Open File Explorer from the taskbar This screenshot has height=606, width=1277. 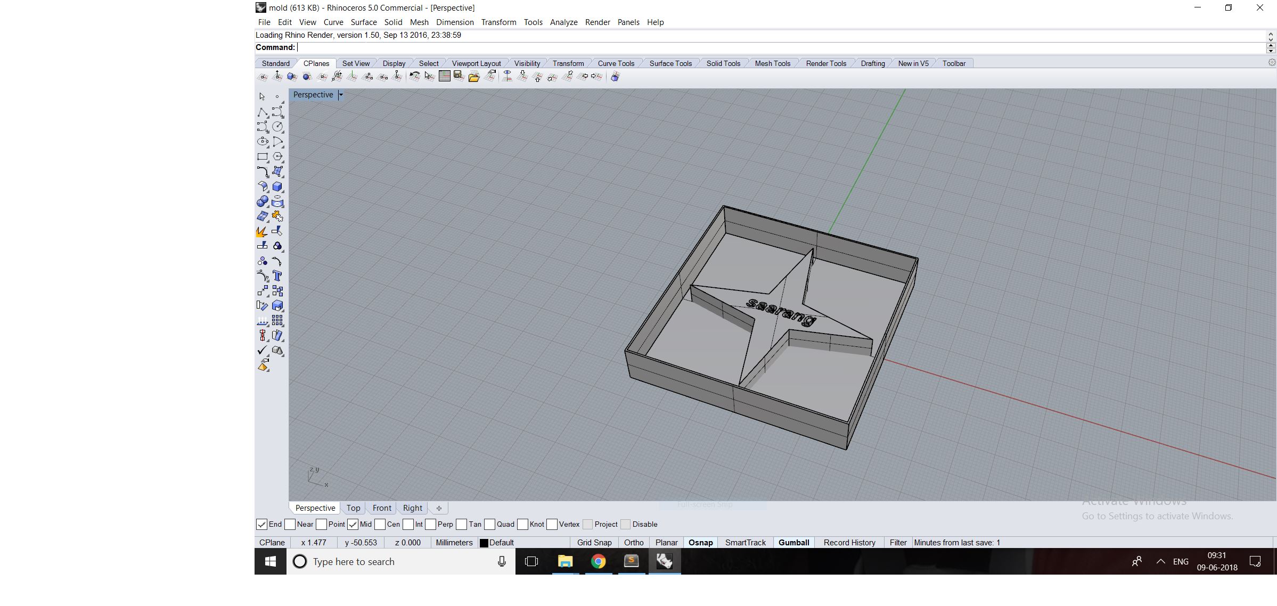click(565, 561)
